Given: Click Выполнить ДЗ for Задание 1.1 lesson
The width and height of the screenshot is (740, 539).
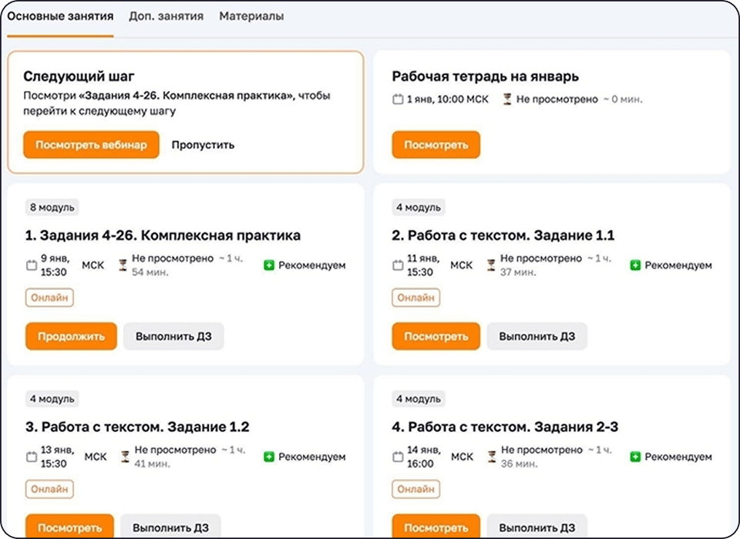Looking at the screenshot, I should (537, 336).
